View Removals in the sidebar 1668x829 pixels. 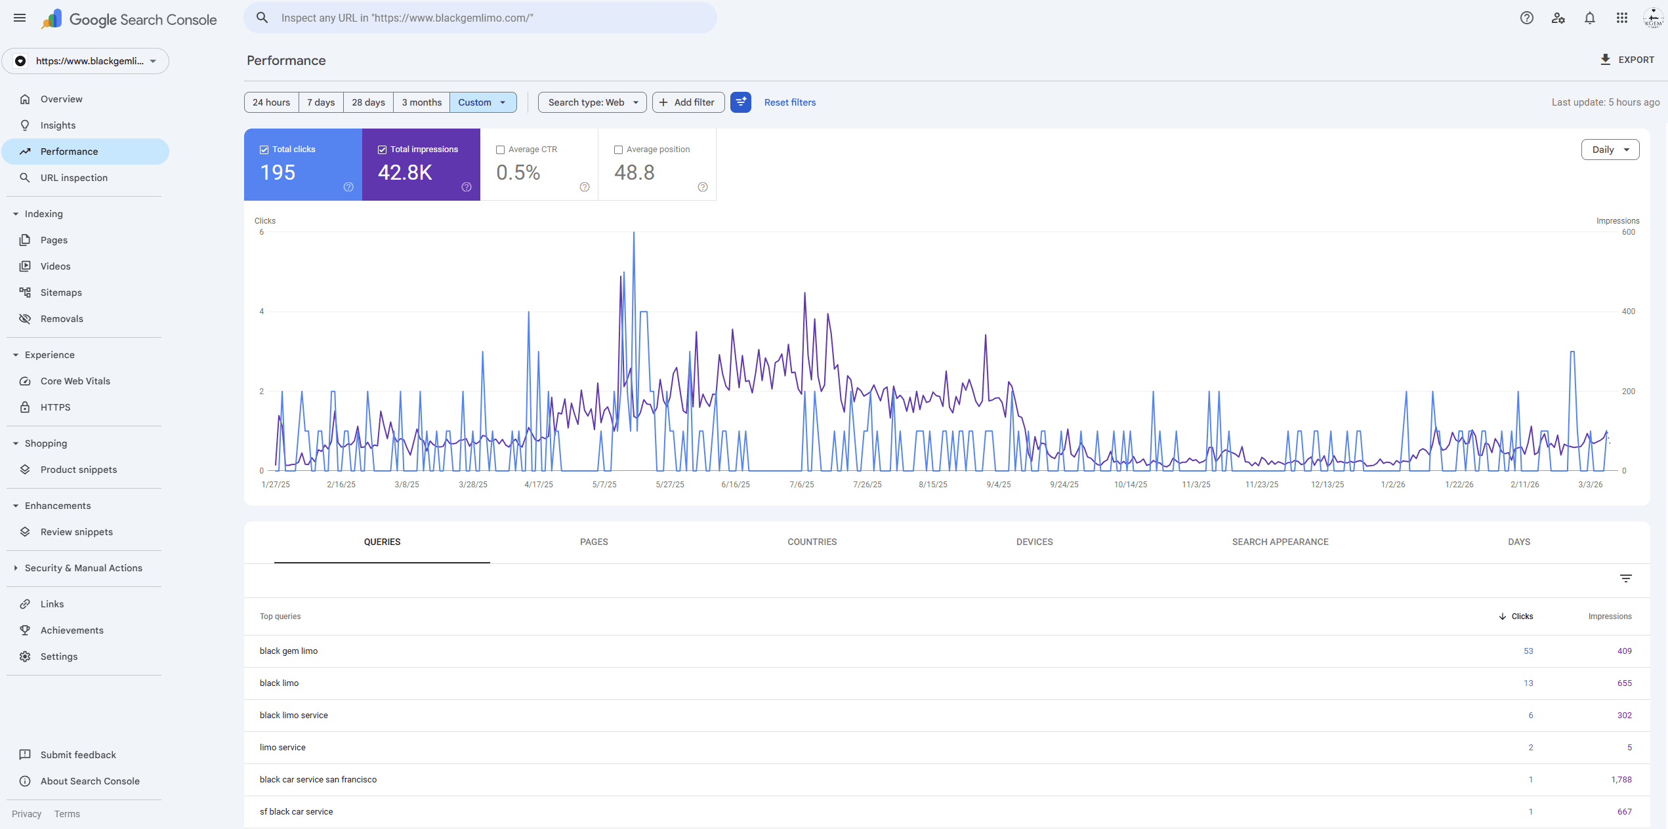click(60, 318)
